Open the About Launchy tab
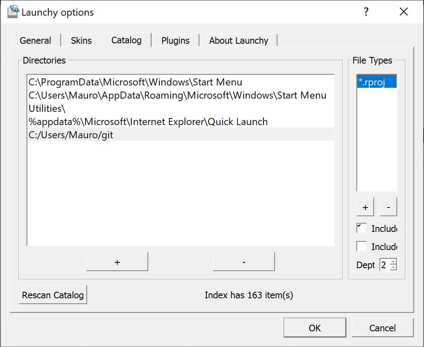The width and height of the screenshot is (424, 347). pos(239,40)
